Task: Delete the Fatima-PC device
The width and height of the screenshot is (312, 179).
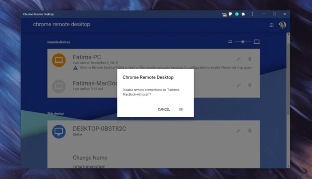Action: click(x=250, y=59)
